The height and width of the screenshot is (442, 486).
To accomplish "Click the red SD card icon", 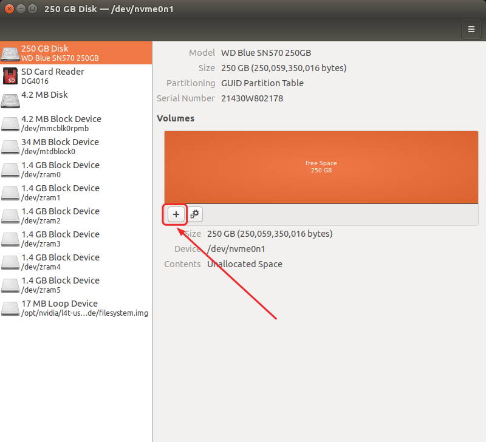I will click(10, 76).
